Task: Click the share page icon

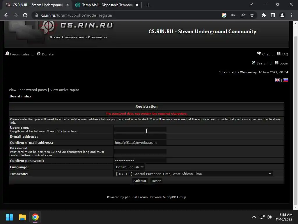Action: [243, 15]
